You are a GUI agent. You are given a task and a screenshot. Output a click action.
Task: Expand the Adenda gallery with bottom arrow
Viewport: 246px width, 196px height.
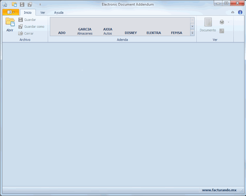click(192, 33)
